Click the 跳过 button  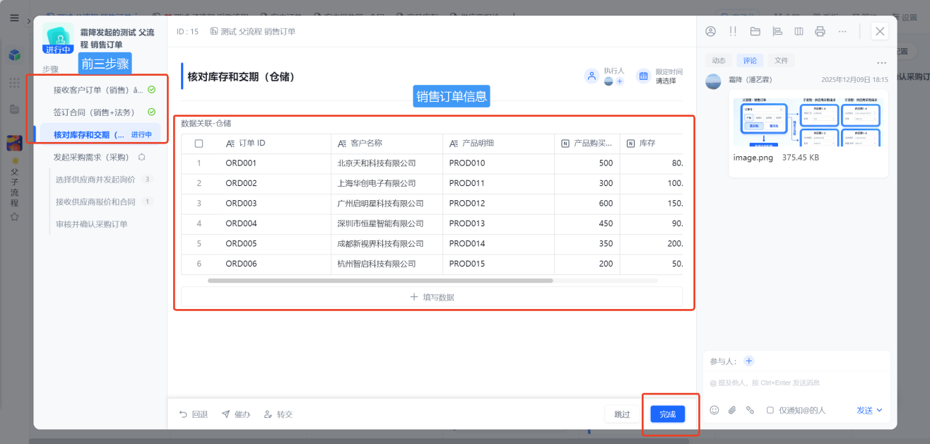click(622, 414)
